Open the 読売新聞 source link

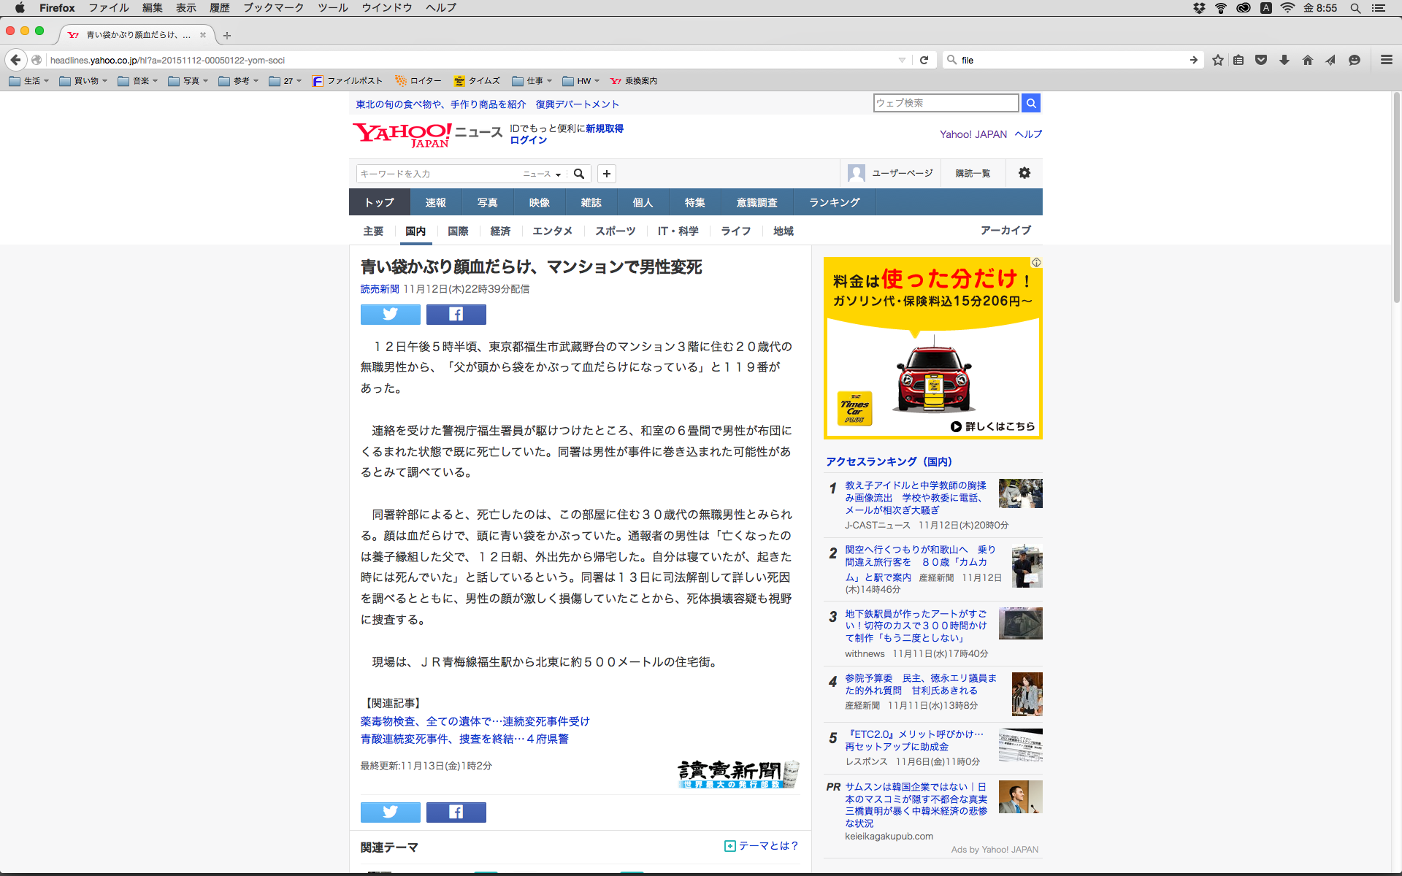click(x=379, y=289)
